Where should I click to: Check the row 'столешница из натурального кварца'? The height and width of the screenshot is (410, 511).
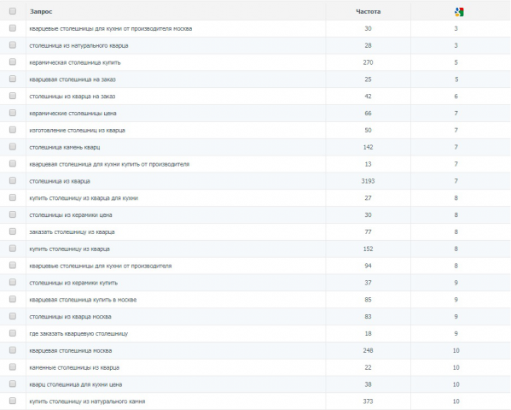point(13,45)
